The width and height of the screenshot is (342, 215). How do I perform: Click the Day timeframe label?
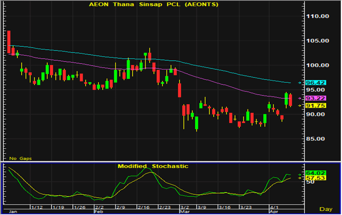click(x=326, y=209)
